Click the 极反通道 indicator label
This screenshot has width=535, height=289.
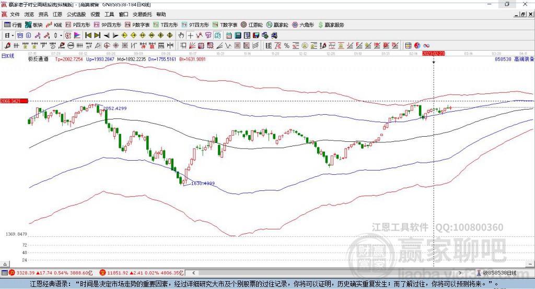tap(38, 59)
